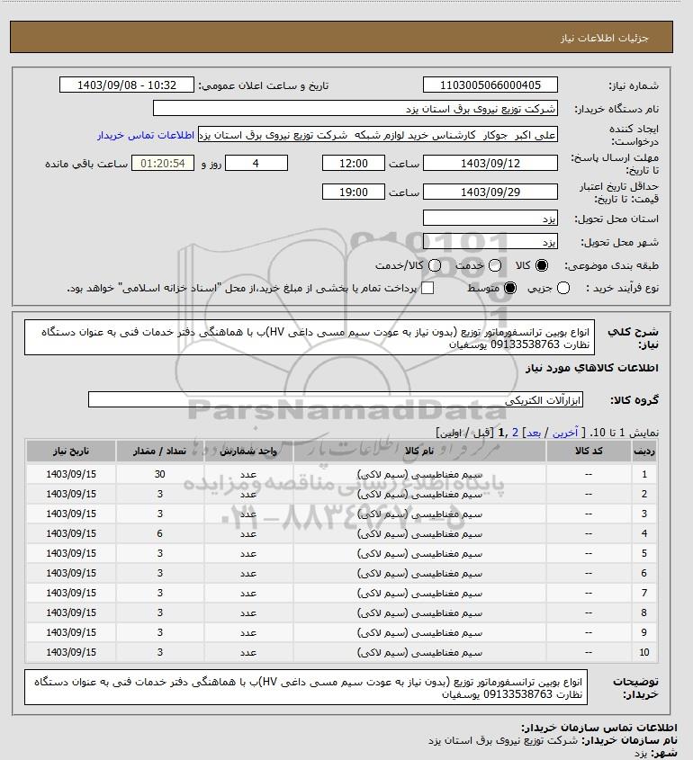The image size is (693, 760).
Task: Select the کالا radio button
Action: pos(541,265)
